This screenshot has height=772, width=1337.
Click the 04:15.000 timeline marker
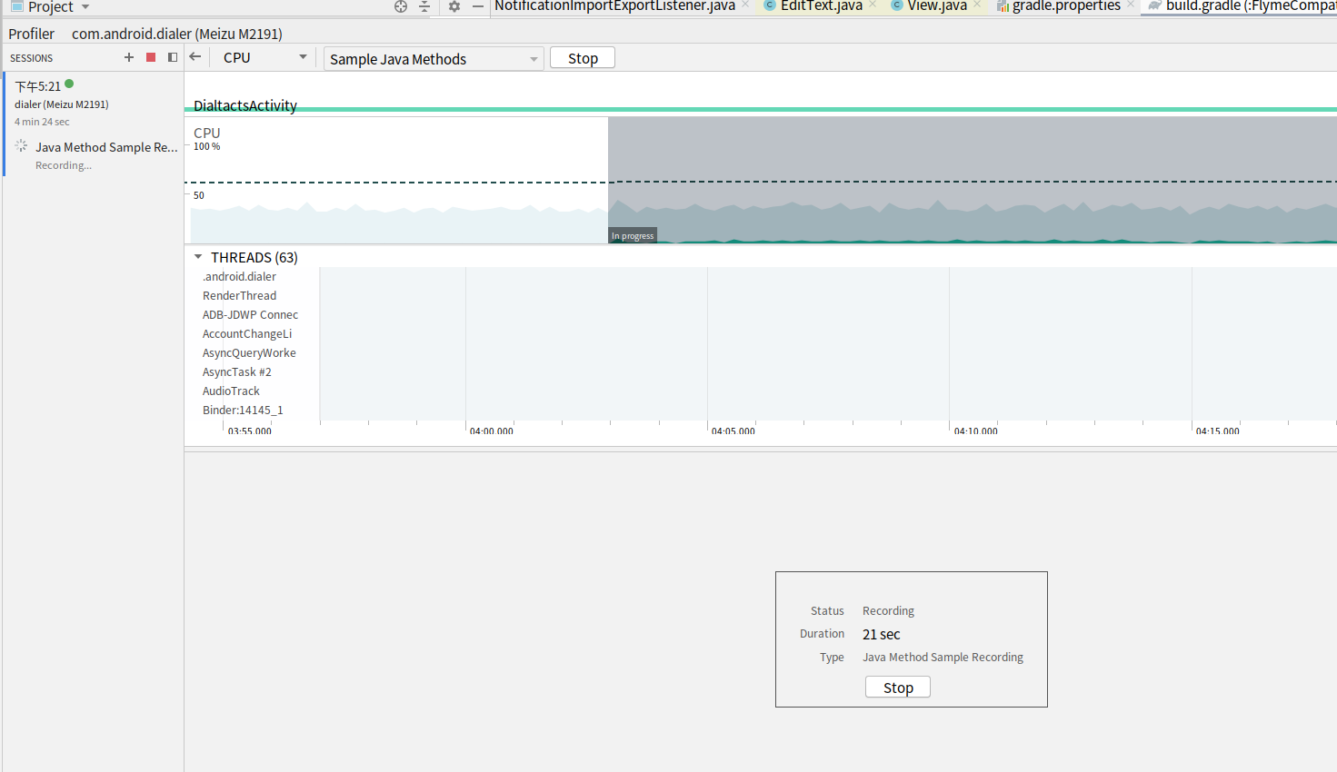tap(1217, 431)
